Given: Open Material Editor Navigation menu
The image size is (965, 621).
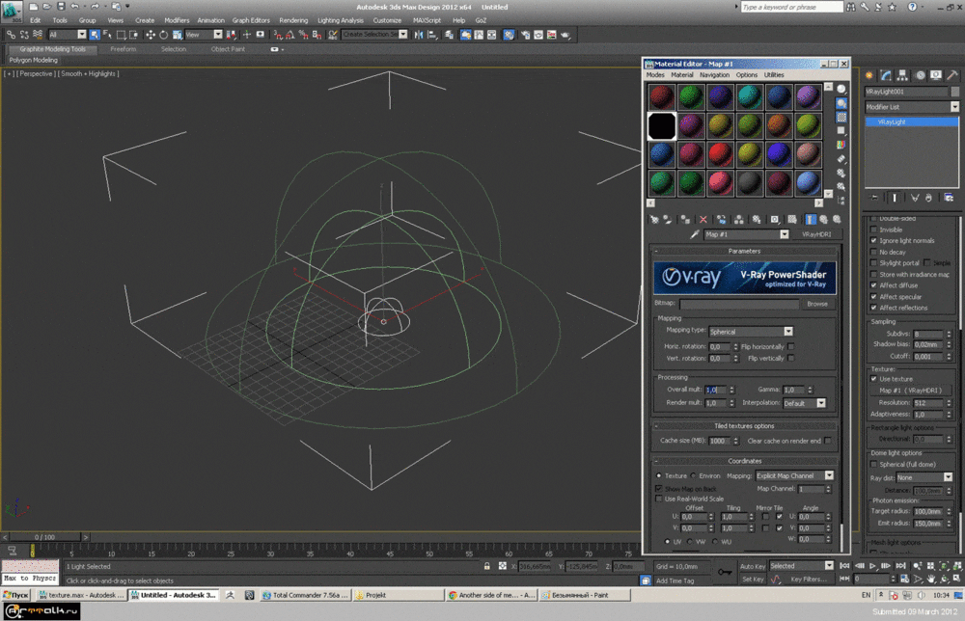Looking at the screenshot, I should point(714,75).
